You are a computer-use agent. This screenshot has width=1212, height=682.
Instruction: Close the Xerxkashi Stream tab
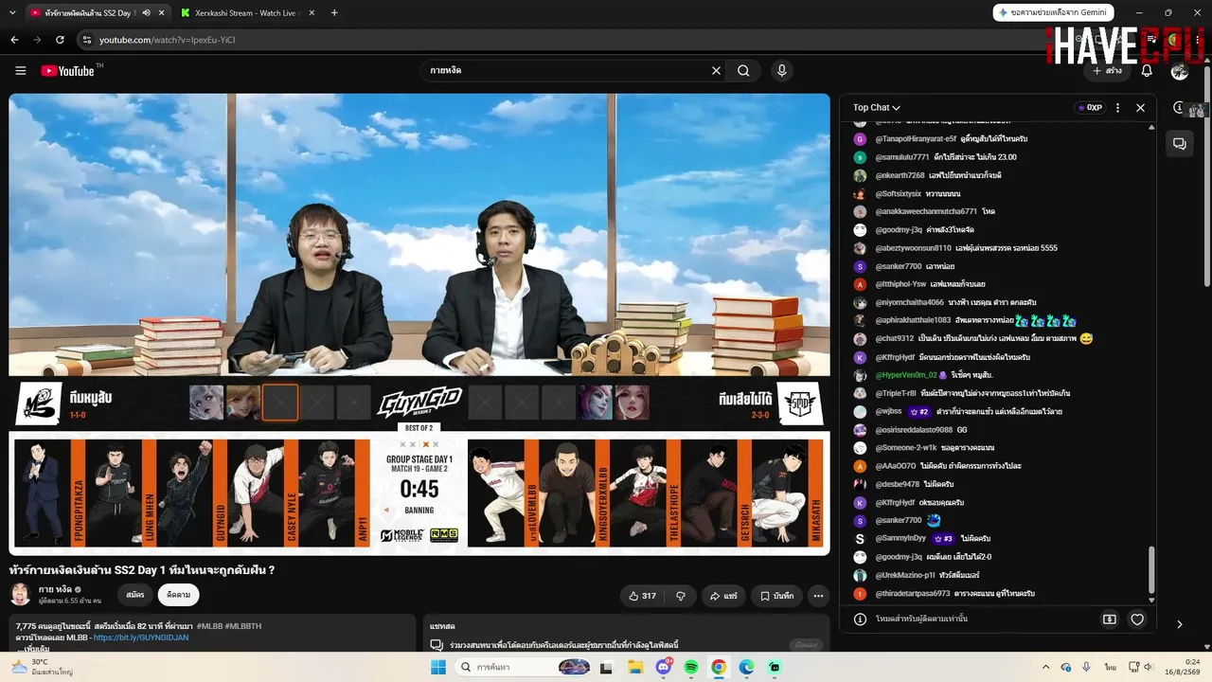313,13
